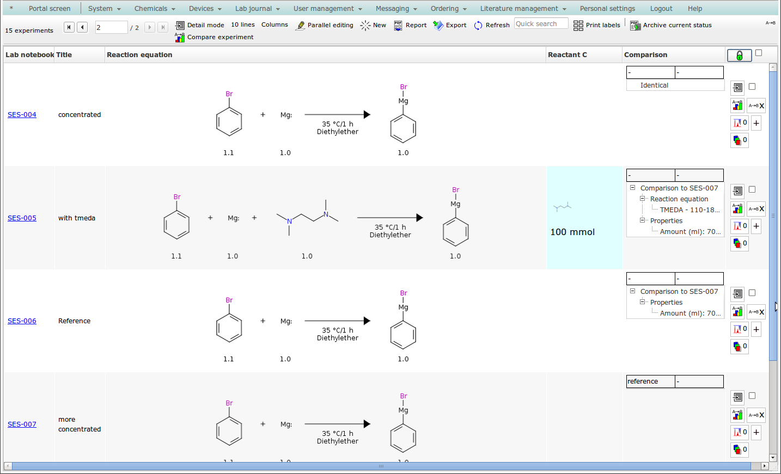Tick the checkbox for experiment SES-004
This screenshot has width=781, height=474.
752,87
